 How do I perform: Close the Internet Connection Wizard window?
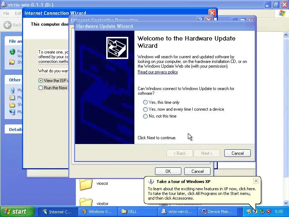tap(212, 13)
